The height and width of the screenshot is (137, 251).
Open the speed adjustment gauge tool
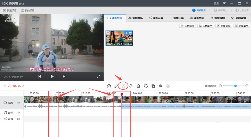tap(109, 86)
